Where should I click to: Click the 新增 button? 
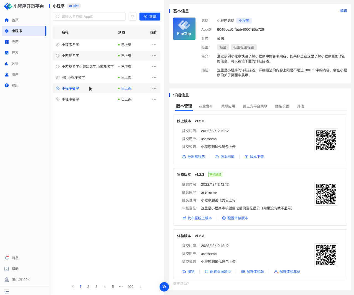150,17
